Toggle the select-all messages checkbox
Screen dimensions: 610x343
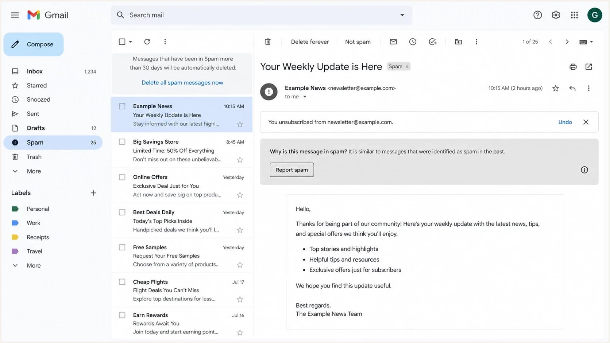tap(122, 42)
